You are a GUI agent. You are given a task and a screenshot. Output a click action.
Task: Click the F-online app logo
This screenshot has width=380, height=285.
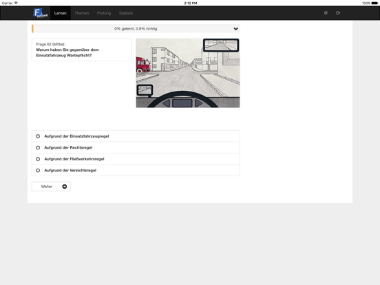[x=41, y=13]
